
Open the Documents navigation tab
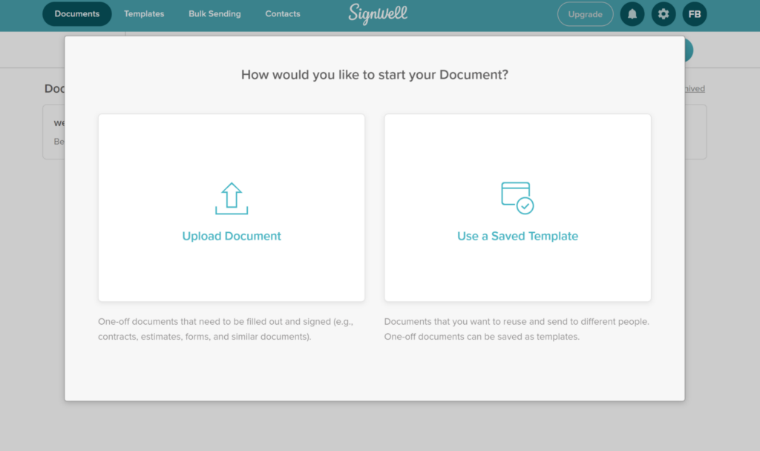76,13
